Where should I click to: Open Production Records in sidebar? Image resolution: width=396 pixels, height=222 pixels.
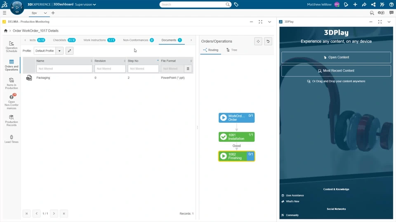point(12,120)
